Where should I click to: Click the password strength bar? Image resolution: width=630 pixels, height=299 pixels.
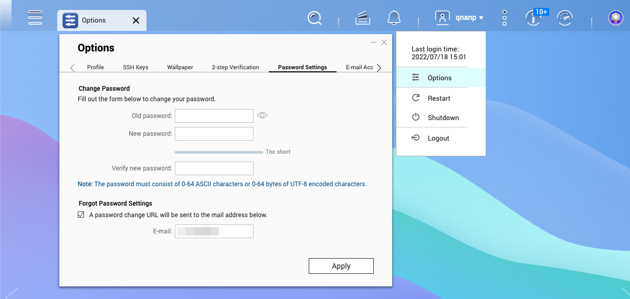pyautogui.click(x=218, y=152)
